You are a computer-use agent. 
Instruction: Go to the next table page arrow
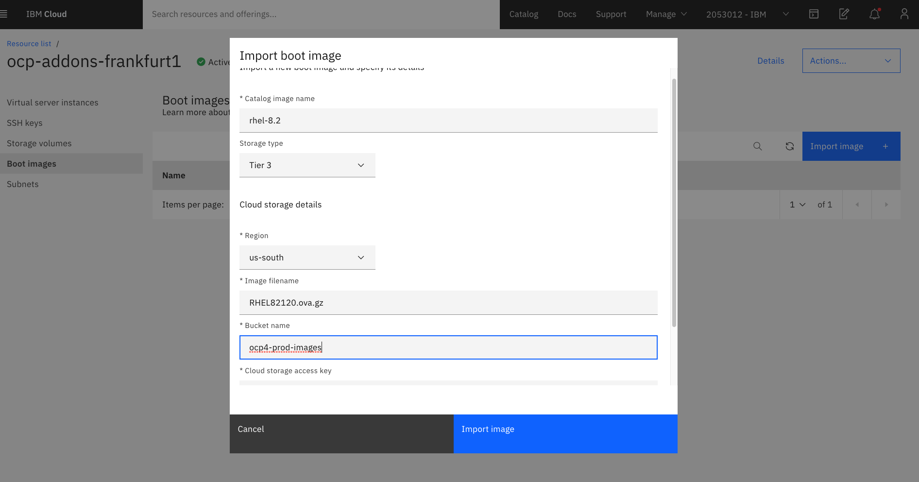886,205
